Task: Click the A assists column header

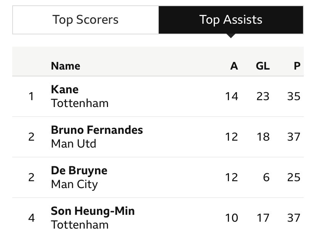Action: click(x=234, y=66)
